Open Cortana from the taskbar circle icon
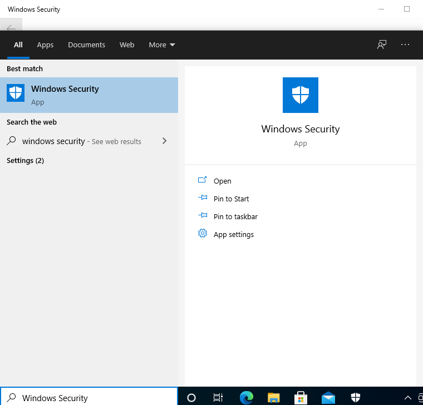Viewport: 423px width, 405px height. 191,397
